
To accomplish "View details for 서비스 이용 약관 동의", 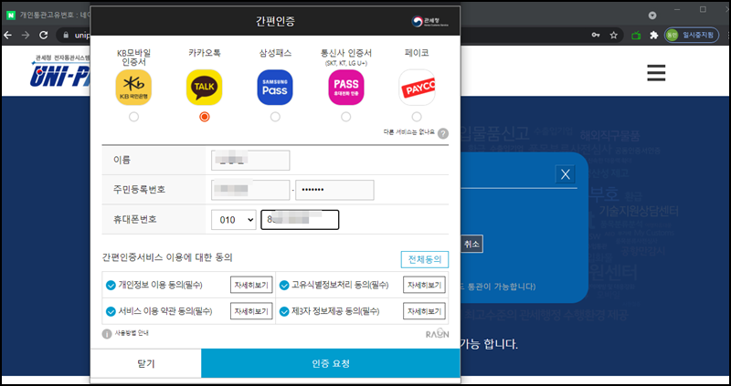I will [251, 311].
